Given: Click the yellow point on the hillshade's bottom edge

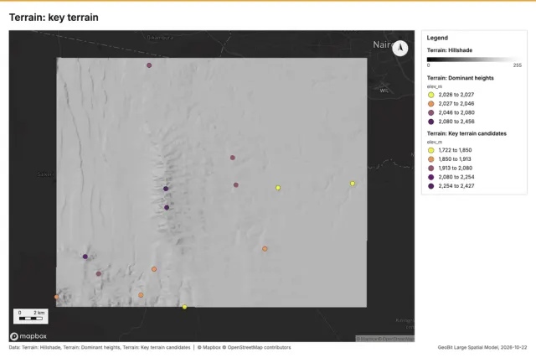Looking at the screenshot, I should [x=184, y=307].
